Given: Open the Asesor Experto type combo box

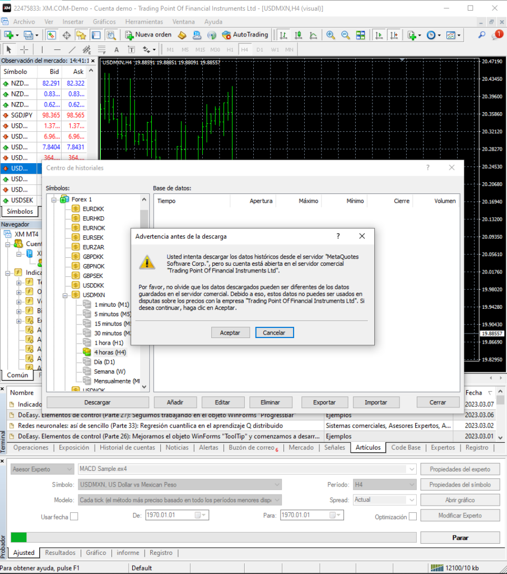Looking at the screenshot, I should (x=43, y=469).
